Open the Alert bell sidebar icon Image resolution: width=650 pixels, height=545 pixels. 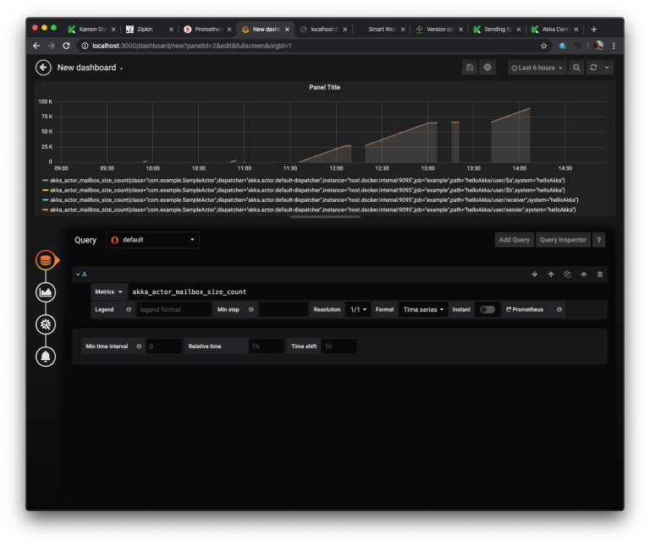coord(46,357)
